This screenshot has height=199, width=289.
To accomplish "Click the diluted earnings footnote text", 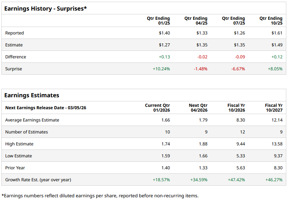I will 100,196.
